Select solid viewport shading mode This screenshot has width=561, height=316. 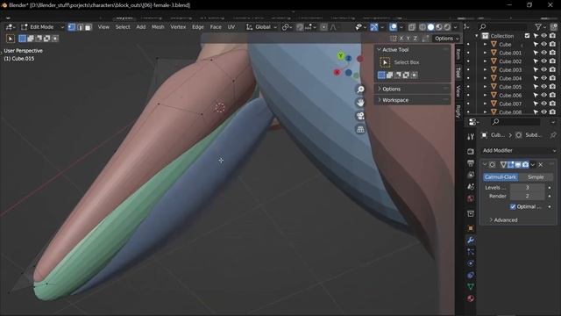tap(430, 27)
